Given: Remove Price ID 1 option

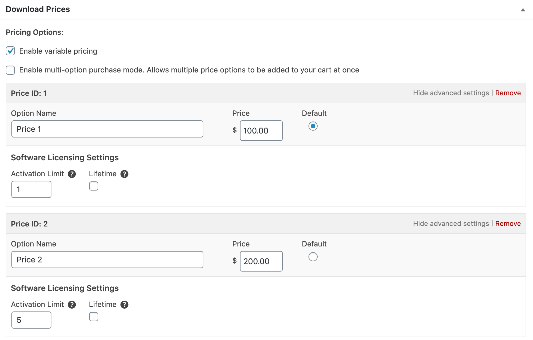Looking at the screenshot, I should [x=508, y=93].
